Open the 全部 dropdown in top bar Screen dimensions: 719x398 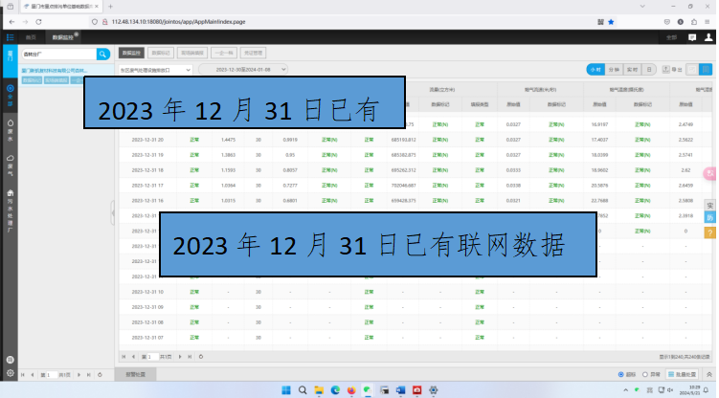point(673,37)
